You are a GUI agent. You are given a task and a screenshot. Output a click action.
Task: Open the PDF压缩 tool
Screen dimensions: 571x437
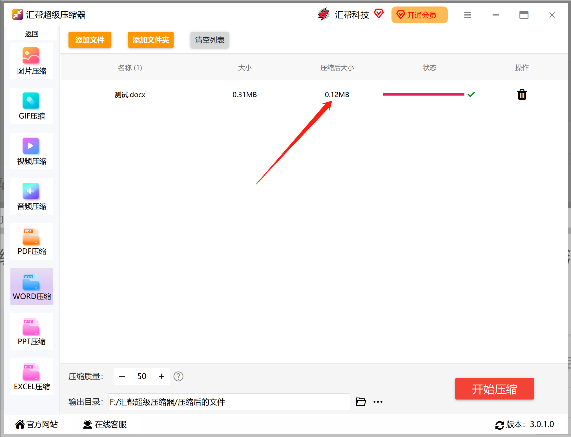pyautogui.click(x=32, y=241)
